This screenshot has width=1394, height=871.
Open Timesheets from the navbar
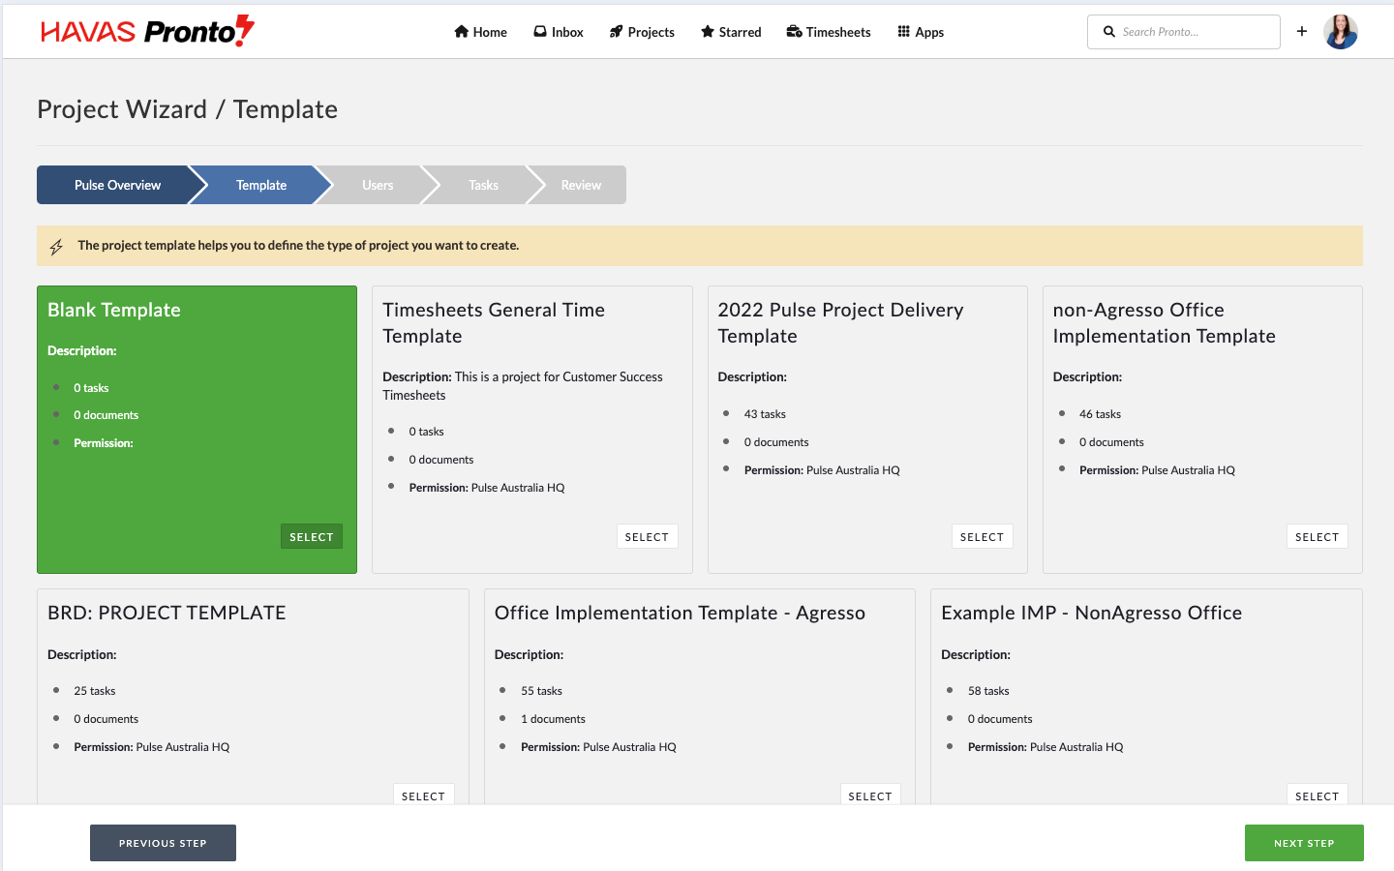click(x=829, y=32)
